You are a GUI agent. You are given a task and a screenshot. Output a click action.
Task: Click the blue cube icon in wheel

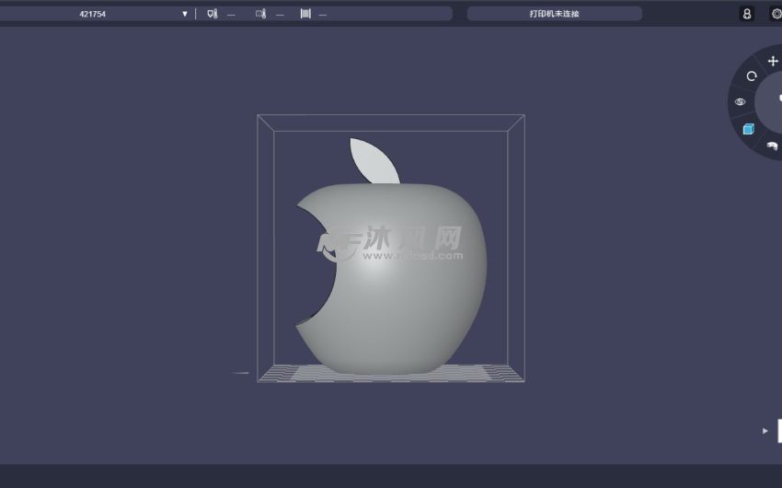point(748,129)
